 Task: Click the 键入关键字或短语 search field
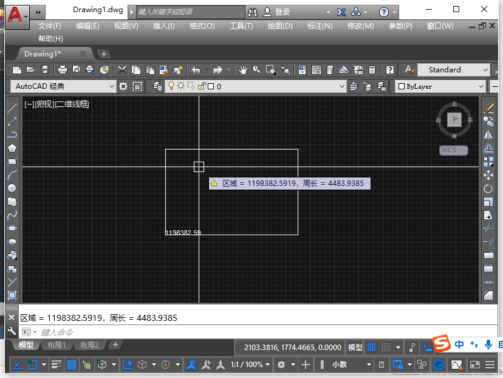(x=191, y=12)
